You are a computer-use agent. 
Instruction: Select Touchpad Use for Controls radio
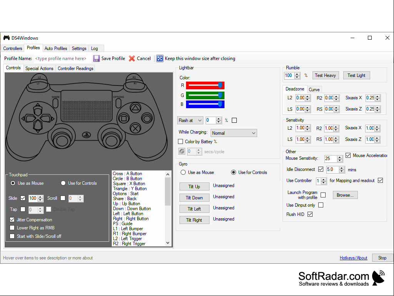coord(63,183)
